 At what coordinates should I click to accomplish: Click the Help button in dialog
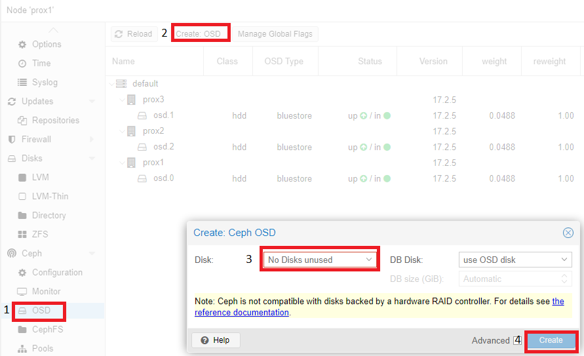pyautogui.click(x=216, y=340)
